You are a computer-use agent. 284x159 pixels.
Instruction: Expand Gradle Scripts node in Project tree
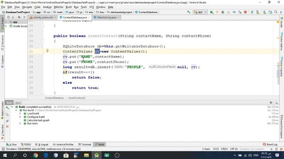6,26
